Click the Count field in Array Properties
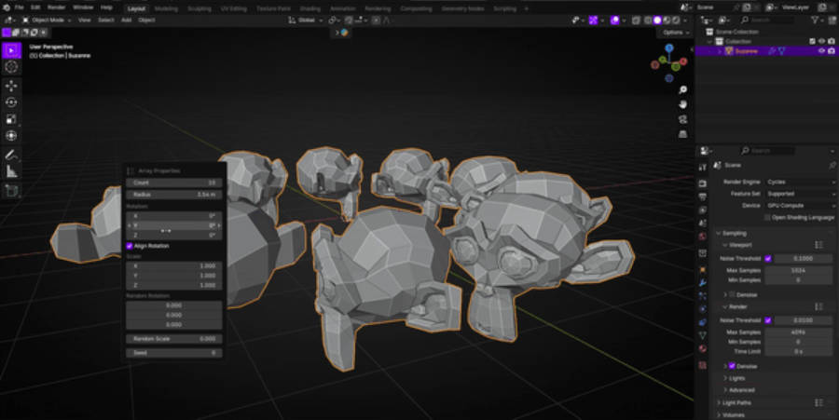Screen dimensions: 839x420 174,183
